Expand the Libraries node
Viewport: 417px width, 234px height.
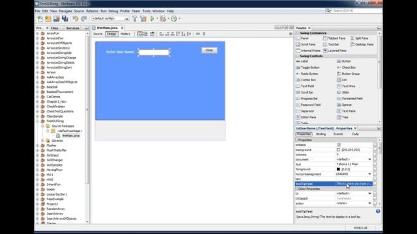tap(42, 140)
